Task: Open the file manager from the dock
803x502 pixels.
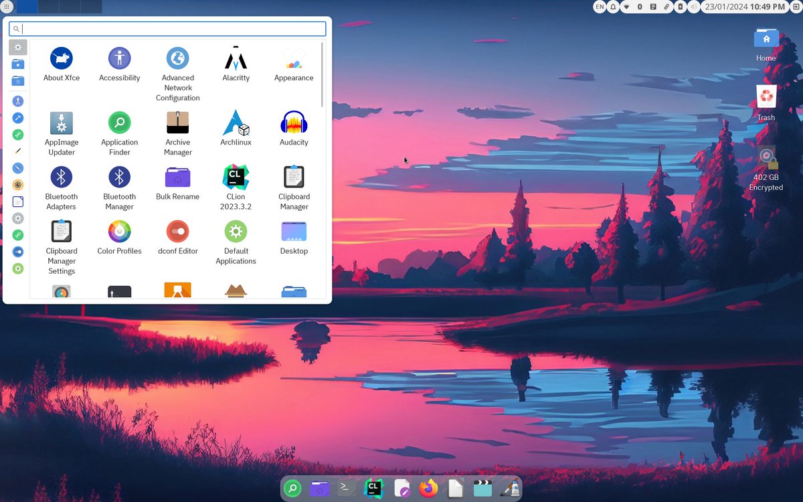Action: [320, 489]
